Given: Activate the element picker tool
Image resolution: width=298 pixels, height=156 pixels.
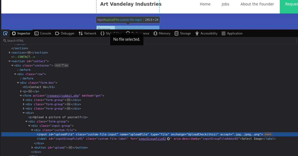Looking at the screenshot, I should click(5, 34).
